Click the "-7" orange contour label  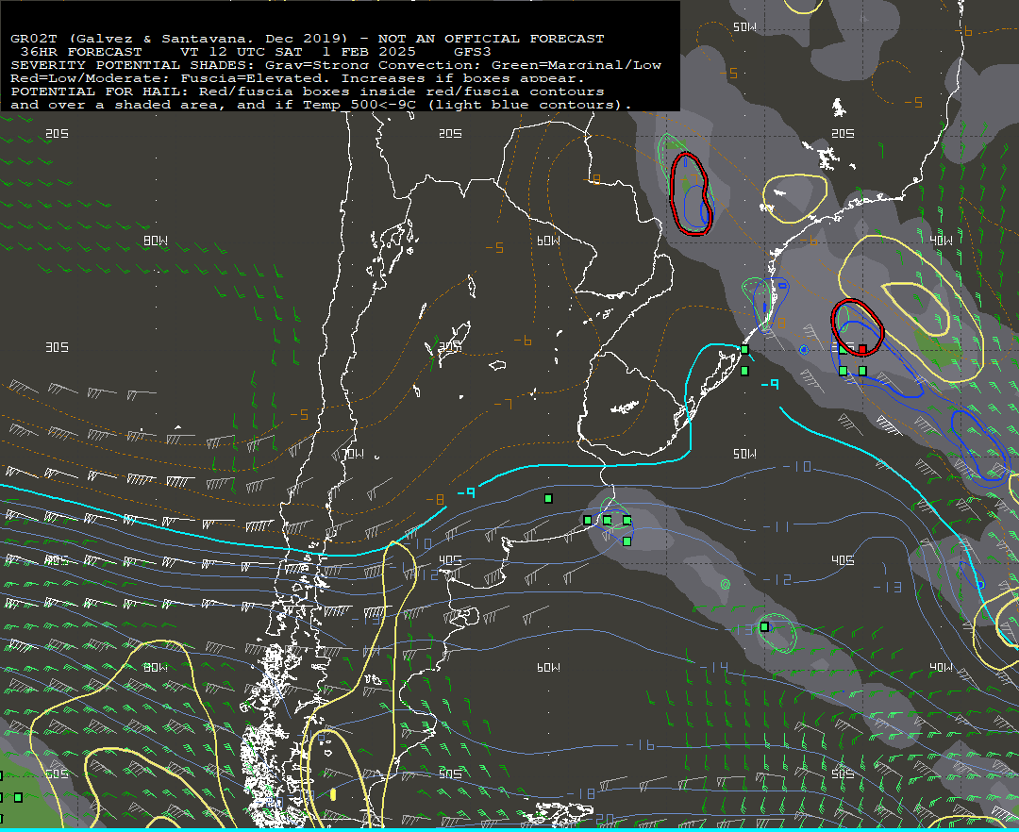(x=503, y=405)
